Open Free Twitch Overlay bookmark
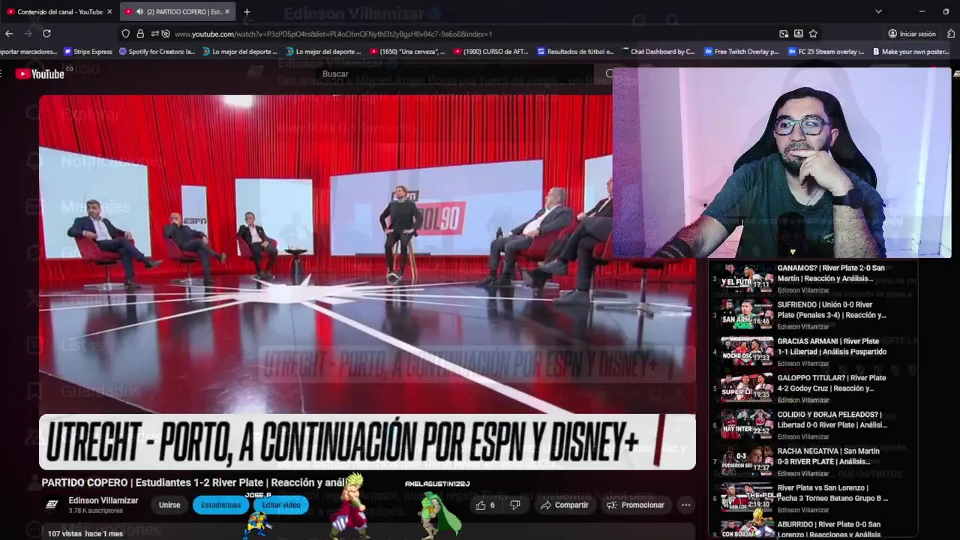 pyautogui.click(x=742, y=52)
